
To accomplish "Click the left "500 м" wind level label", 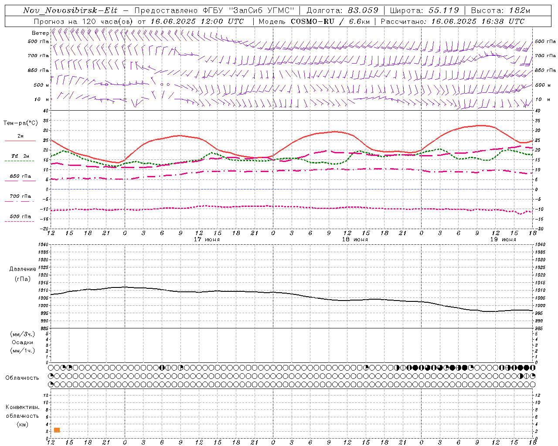I will [x=42, y=85].
